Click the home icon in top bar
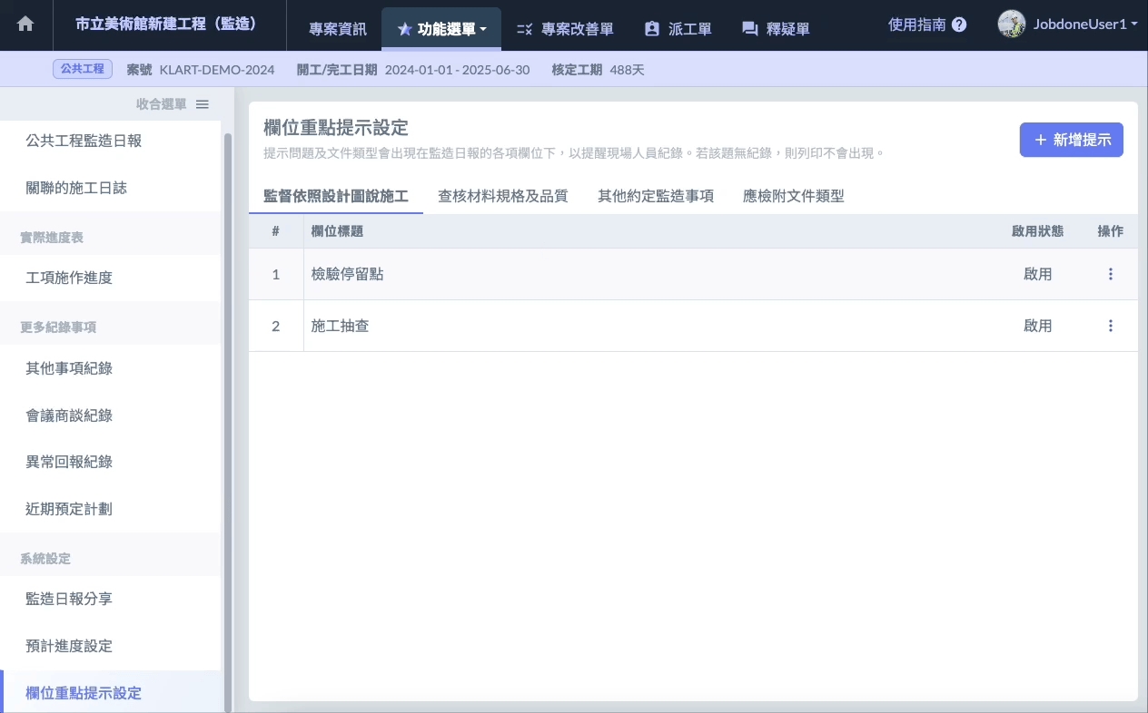This screenshot has height=713, width=1148. point(25,25)
